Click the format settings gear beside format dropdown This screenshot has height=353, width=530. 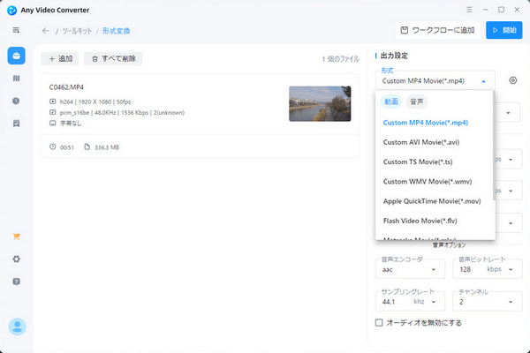point(511,80)
